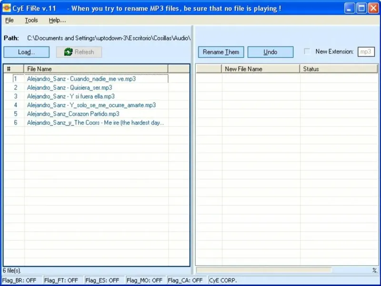Screen dimensions: 381x286
Task: Click the Flag_FT: OFF status panel
Action: pos(63,280)
